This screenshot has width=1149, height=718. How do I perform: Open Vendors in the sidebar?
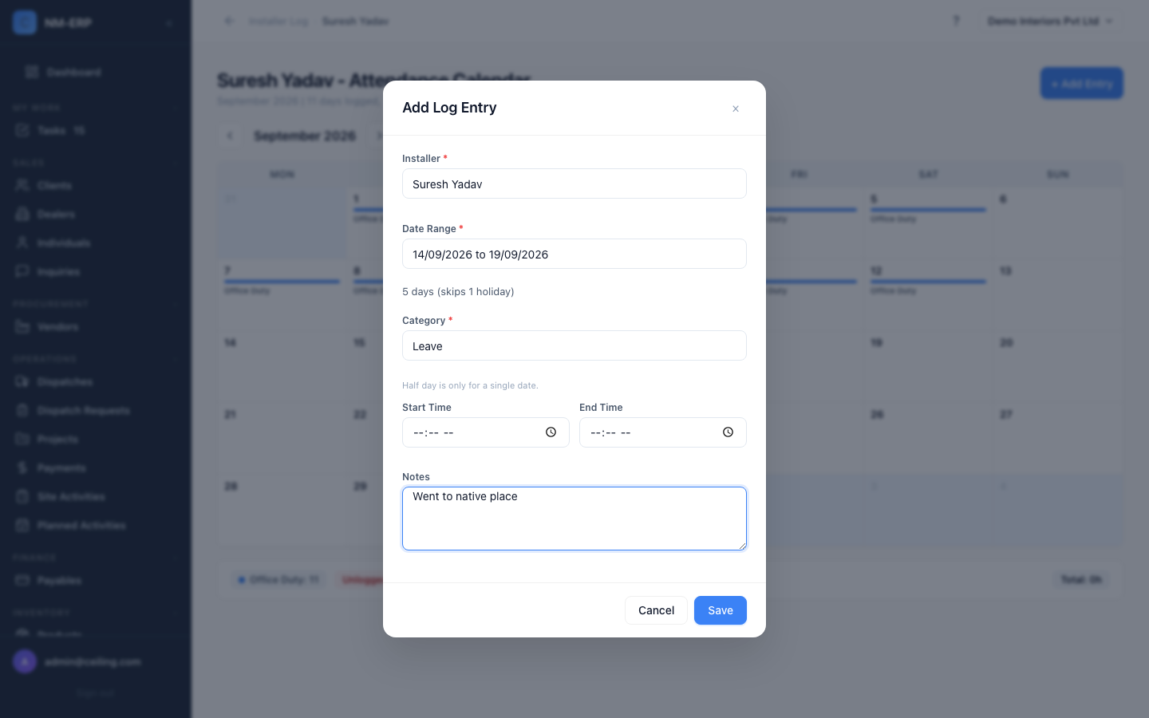(96, 326)
